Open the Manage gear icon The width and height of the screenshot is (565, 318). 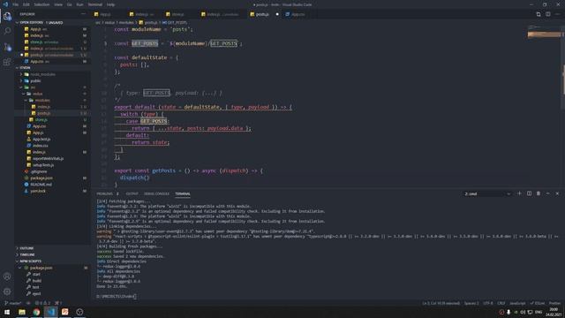7,291
